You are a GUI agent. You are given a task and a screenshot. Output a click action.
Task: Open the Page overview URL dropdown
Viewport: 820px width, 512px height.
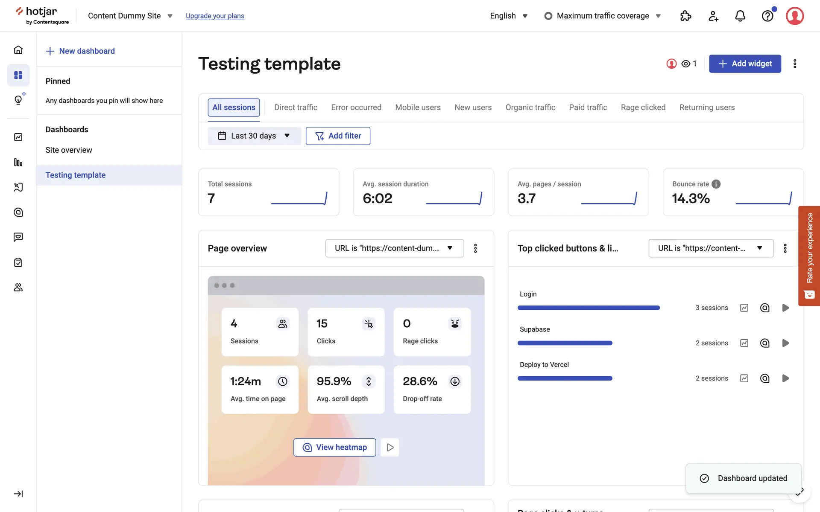(x=394, y=248)
